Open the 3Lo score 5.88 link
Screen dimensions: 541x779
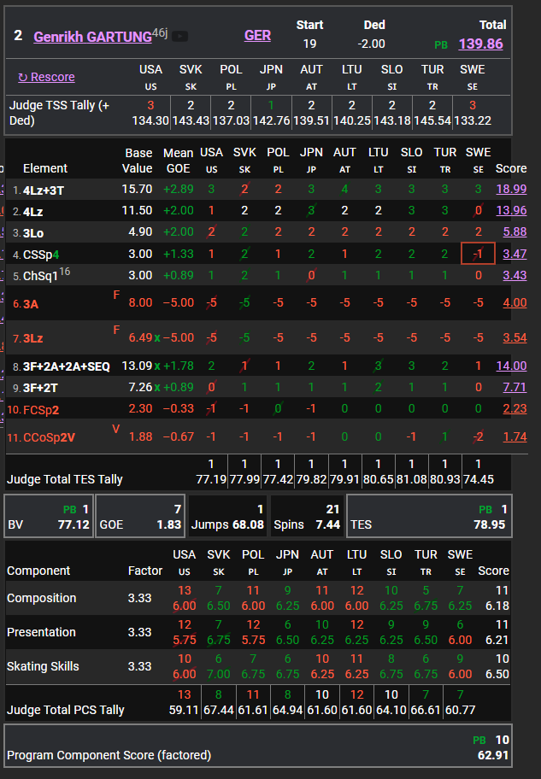click(515, 231)
